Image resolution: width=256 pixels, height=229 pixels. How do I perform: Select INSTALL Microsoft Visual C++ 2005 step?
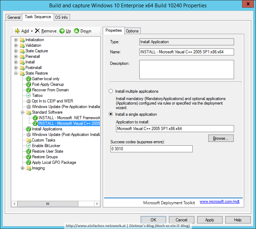click(69, 123)
